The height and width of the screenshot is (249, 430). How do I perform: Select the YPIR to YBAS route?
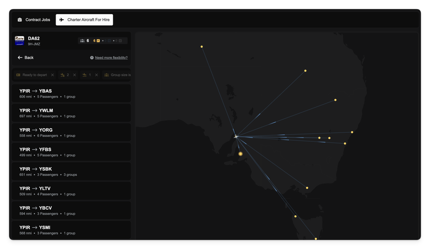pyautogui.click(x=71, y=93)
